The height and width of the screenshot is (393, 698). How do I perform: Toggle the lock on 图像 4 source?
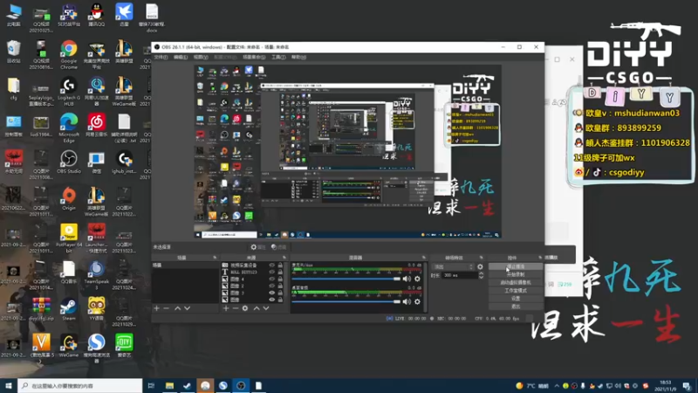[x=280, y=279]
